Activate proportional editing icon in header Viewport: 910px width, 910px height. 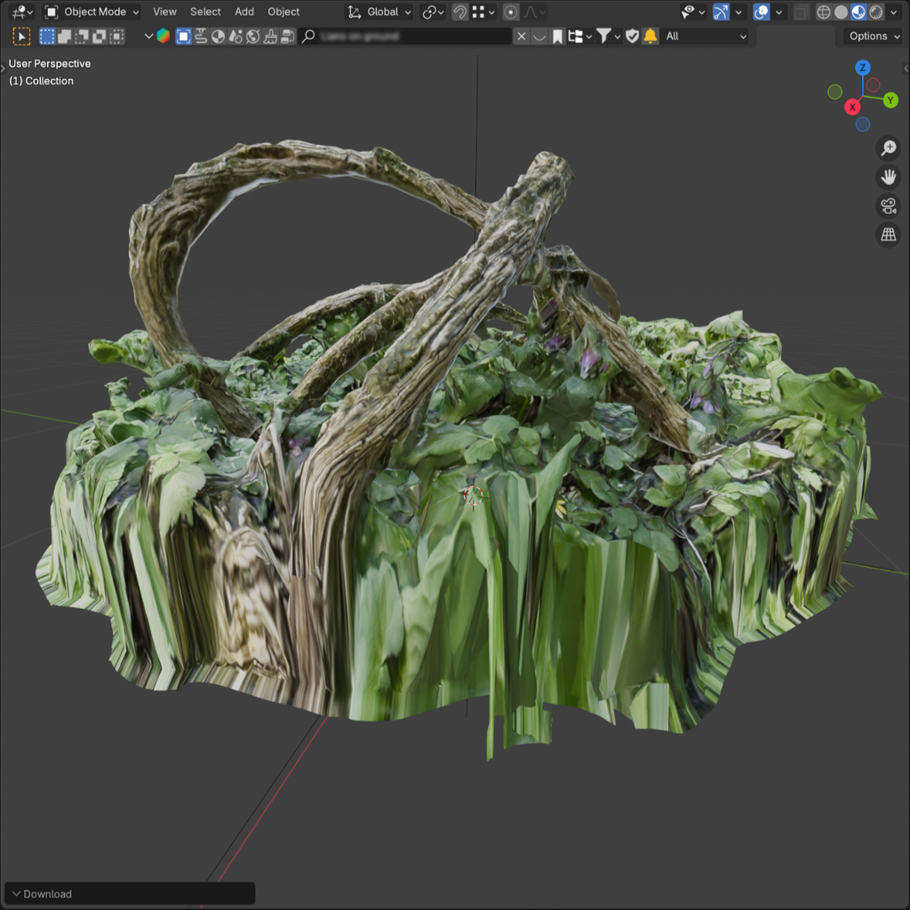pos(511,12)
